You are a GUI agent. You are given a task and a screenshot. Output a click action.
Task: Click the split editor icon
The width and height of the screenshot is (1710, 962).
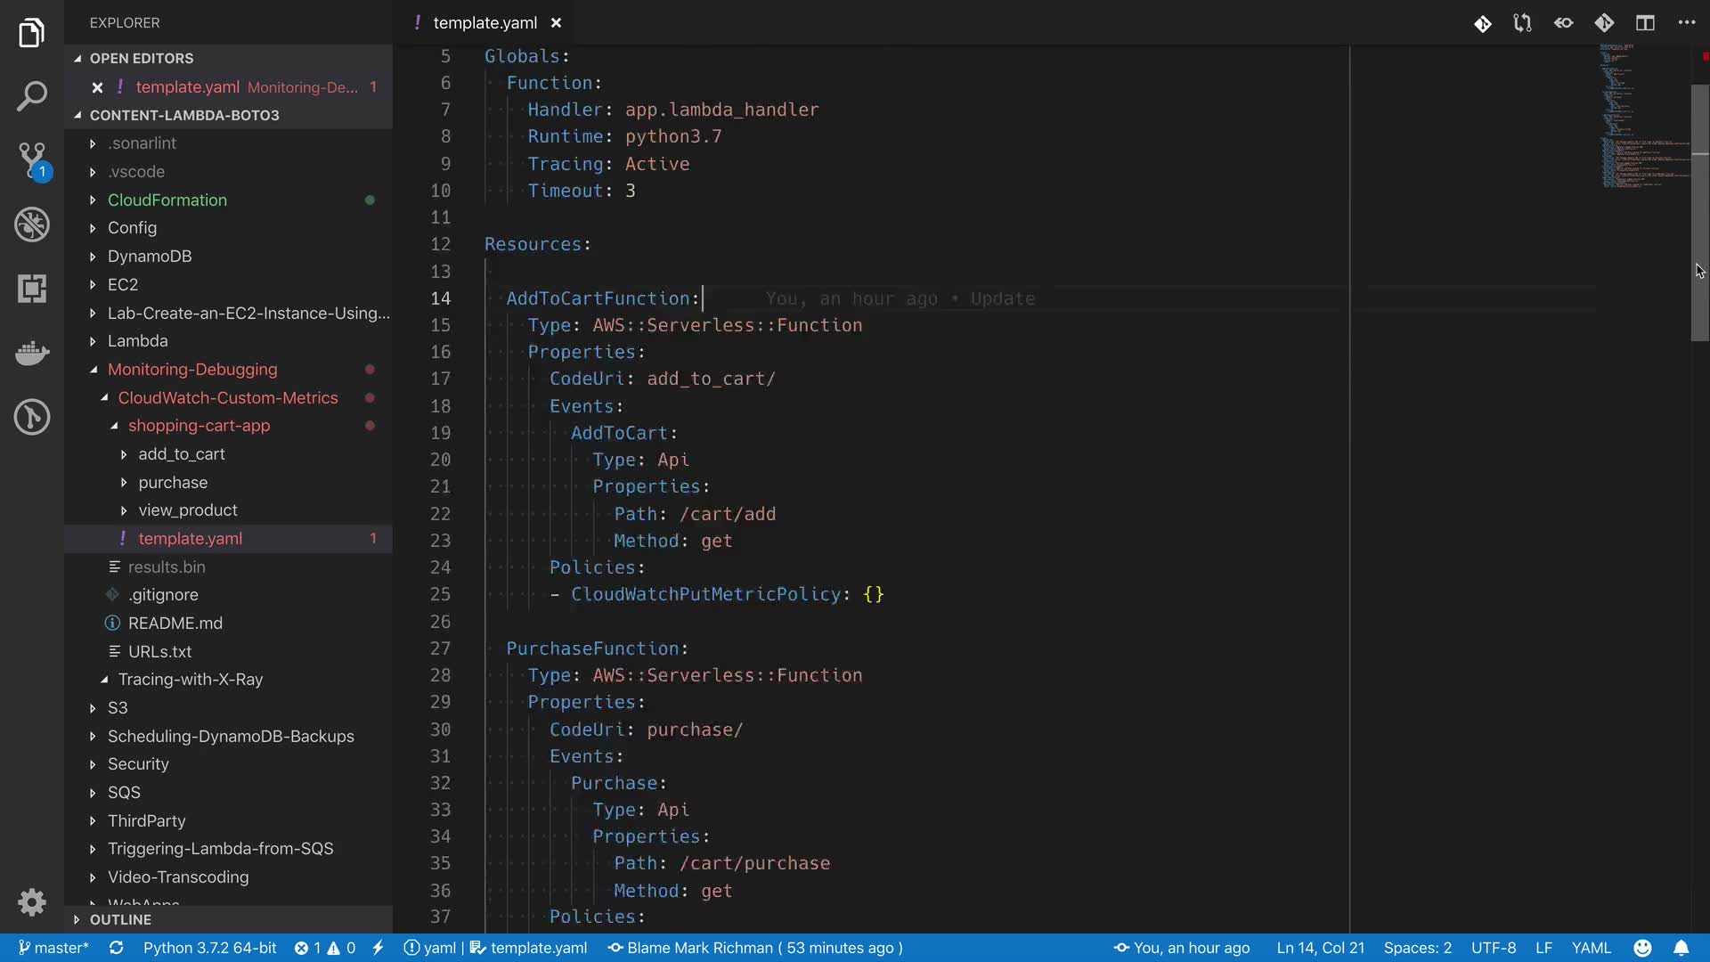(1645, 23)
